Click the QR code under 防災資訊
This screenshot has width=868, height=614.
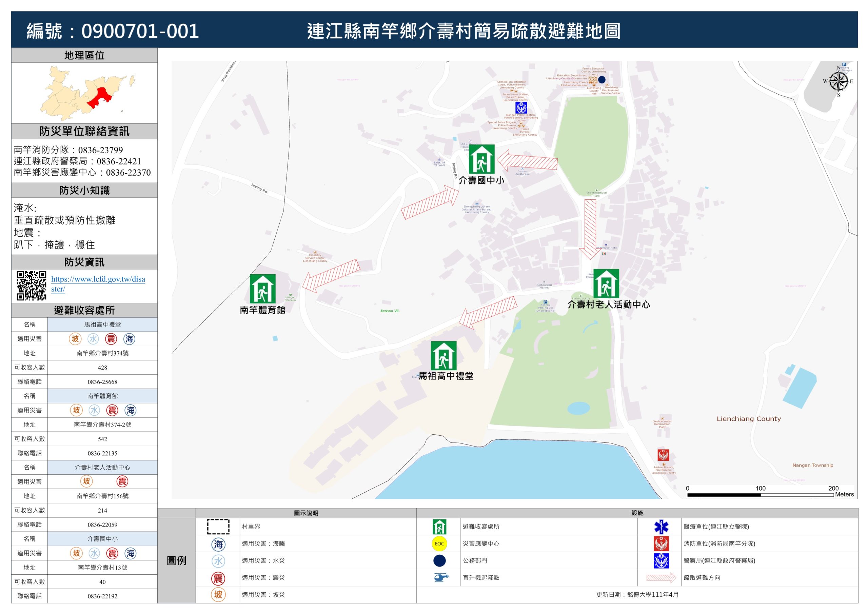32,285
